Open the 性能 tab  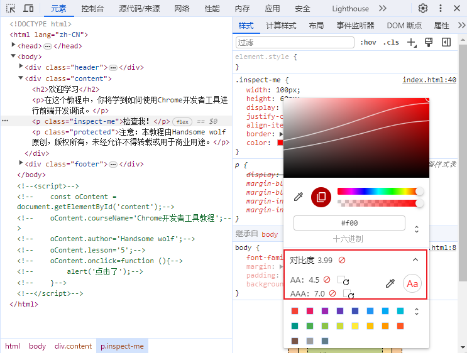212,9
